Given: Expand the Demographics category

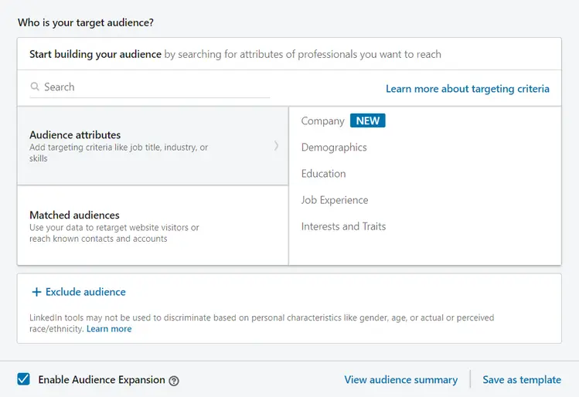Looking at the screenshot, I should point(334,148).
